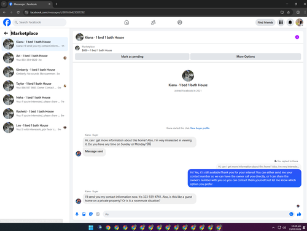
Task: Click the browser Back arrow
Action: pos(4,12)
